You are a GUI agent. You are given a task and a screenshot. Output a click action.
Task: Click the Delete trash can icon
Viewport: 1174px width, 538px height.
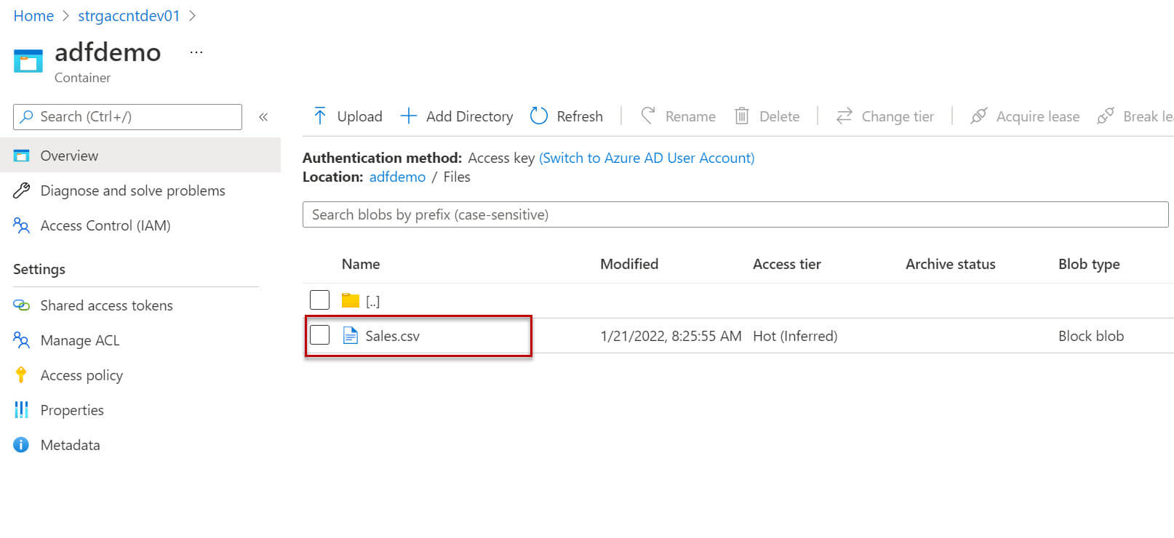742,116
